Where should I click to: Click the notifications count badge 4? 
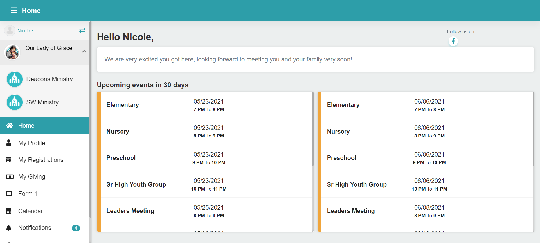(x=76, y=228)
